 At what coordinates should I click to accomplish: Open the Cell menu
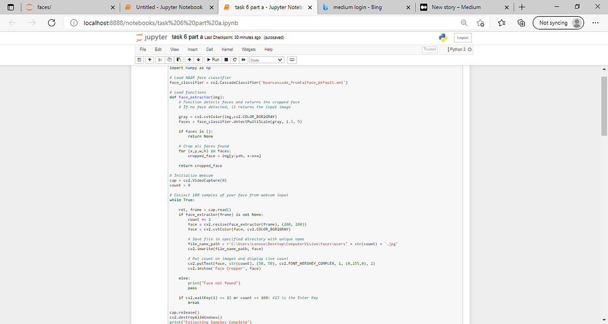[x=209, y=50]
